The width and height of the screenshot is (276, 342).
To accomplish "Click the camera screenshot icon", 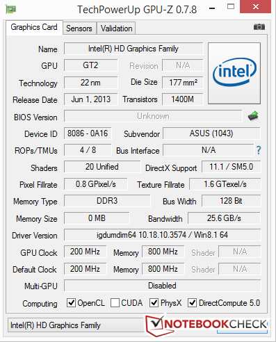I will [x=259, y=27].
